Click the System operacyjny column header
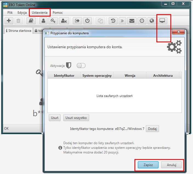Image resolution: width=193 pixels, height=174 pixels. (x=97, y=75)
